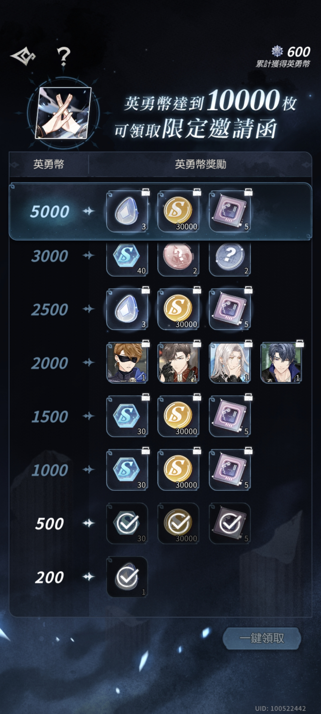
Task: Open the question mark help icon
Action: coord(63,57)
